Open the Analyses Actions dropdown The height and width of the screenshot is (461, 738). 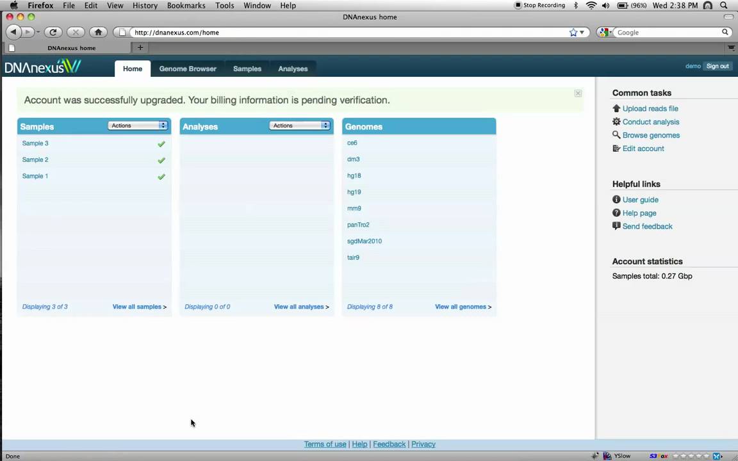tap(299, 125)
